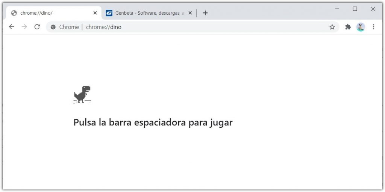385x192 pixels.
Task: Minimize the Chrome window
Action: click(x=336, y=9)
